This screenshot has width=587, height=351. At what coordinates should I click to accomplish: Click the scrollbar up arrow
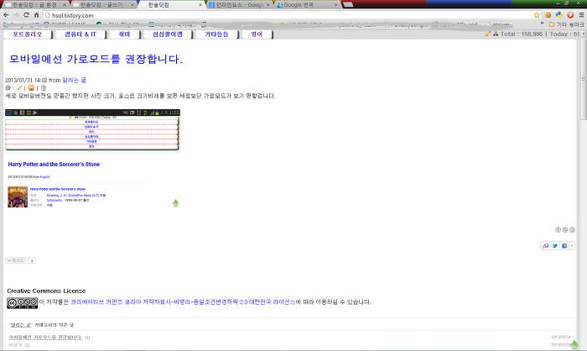(x=584, y=33)
